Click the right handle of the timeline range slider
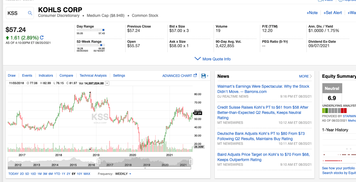The width and height of the screenshot is (356, 182). [191, 161]
